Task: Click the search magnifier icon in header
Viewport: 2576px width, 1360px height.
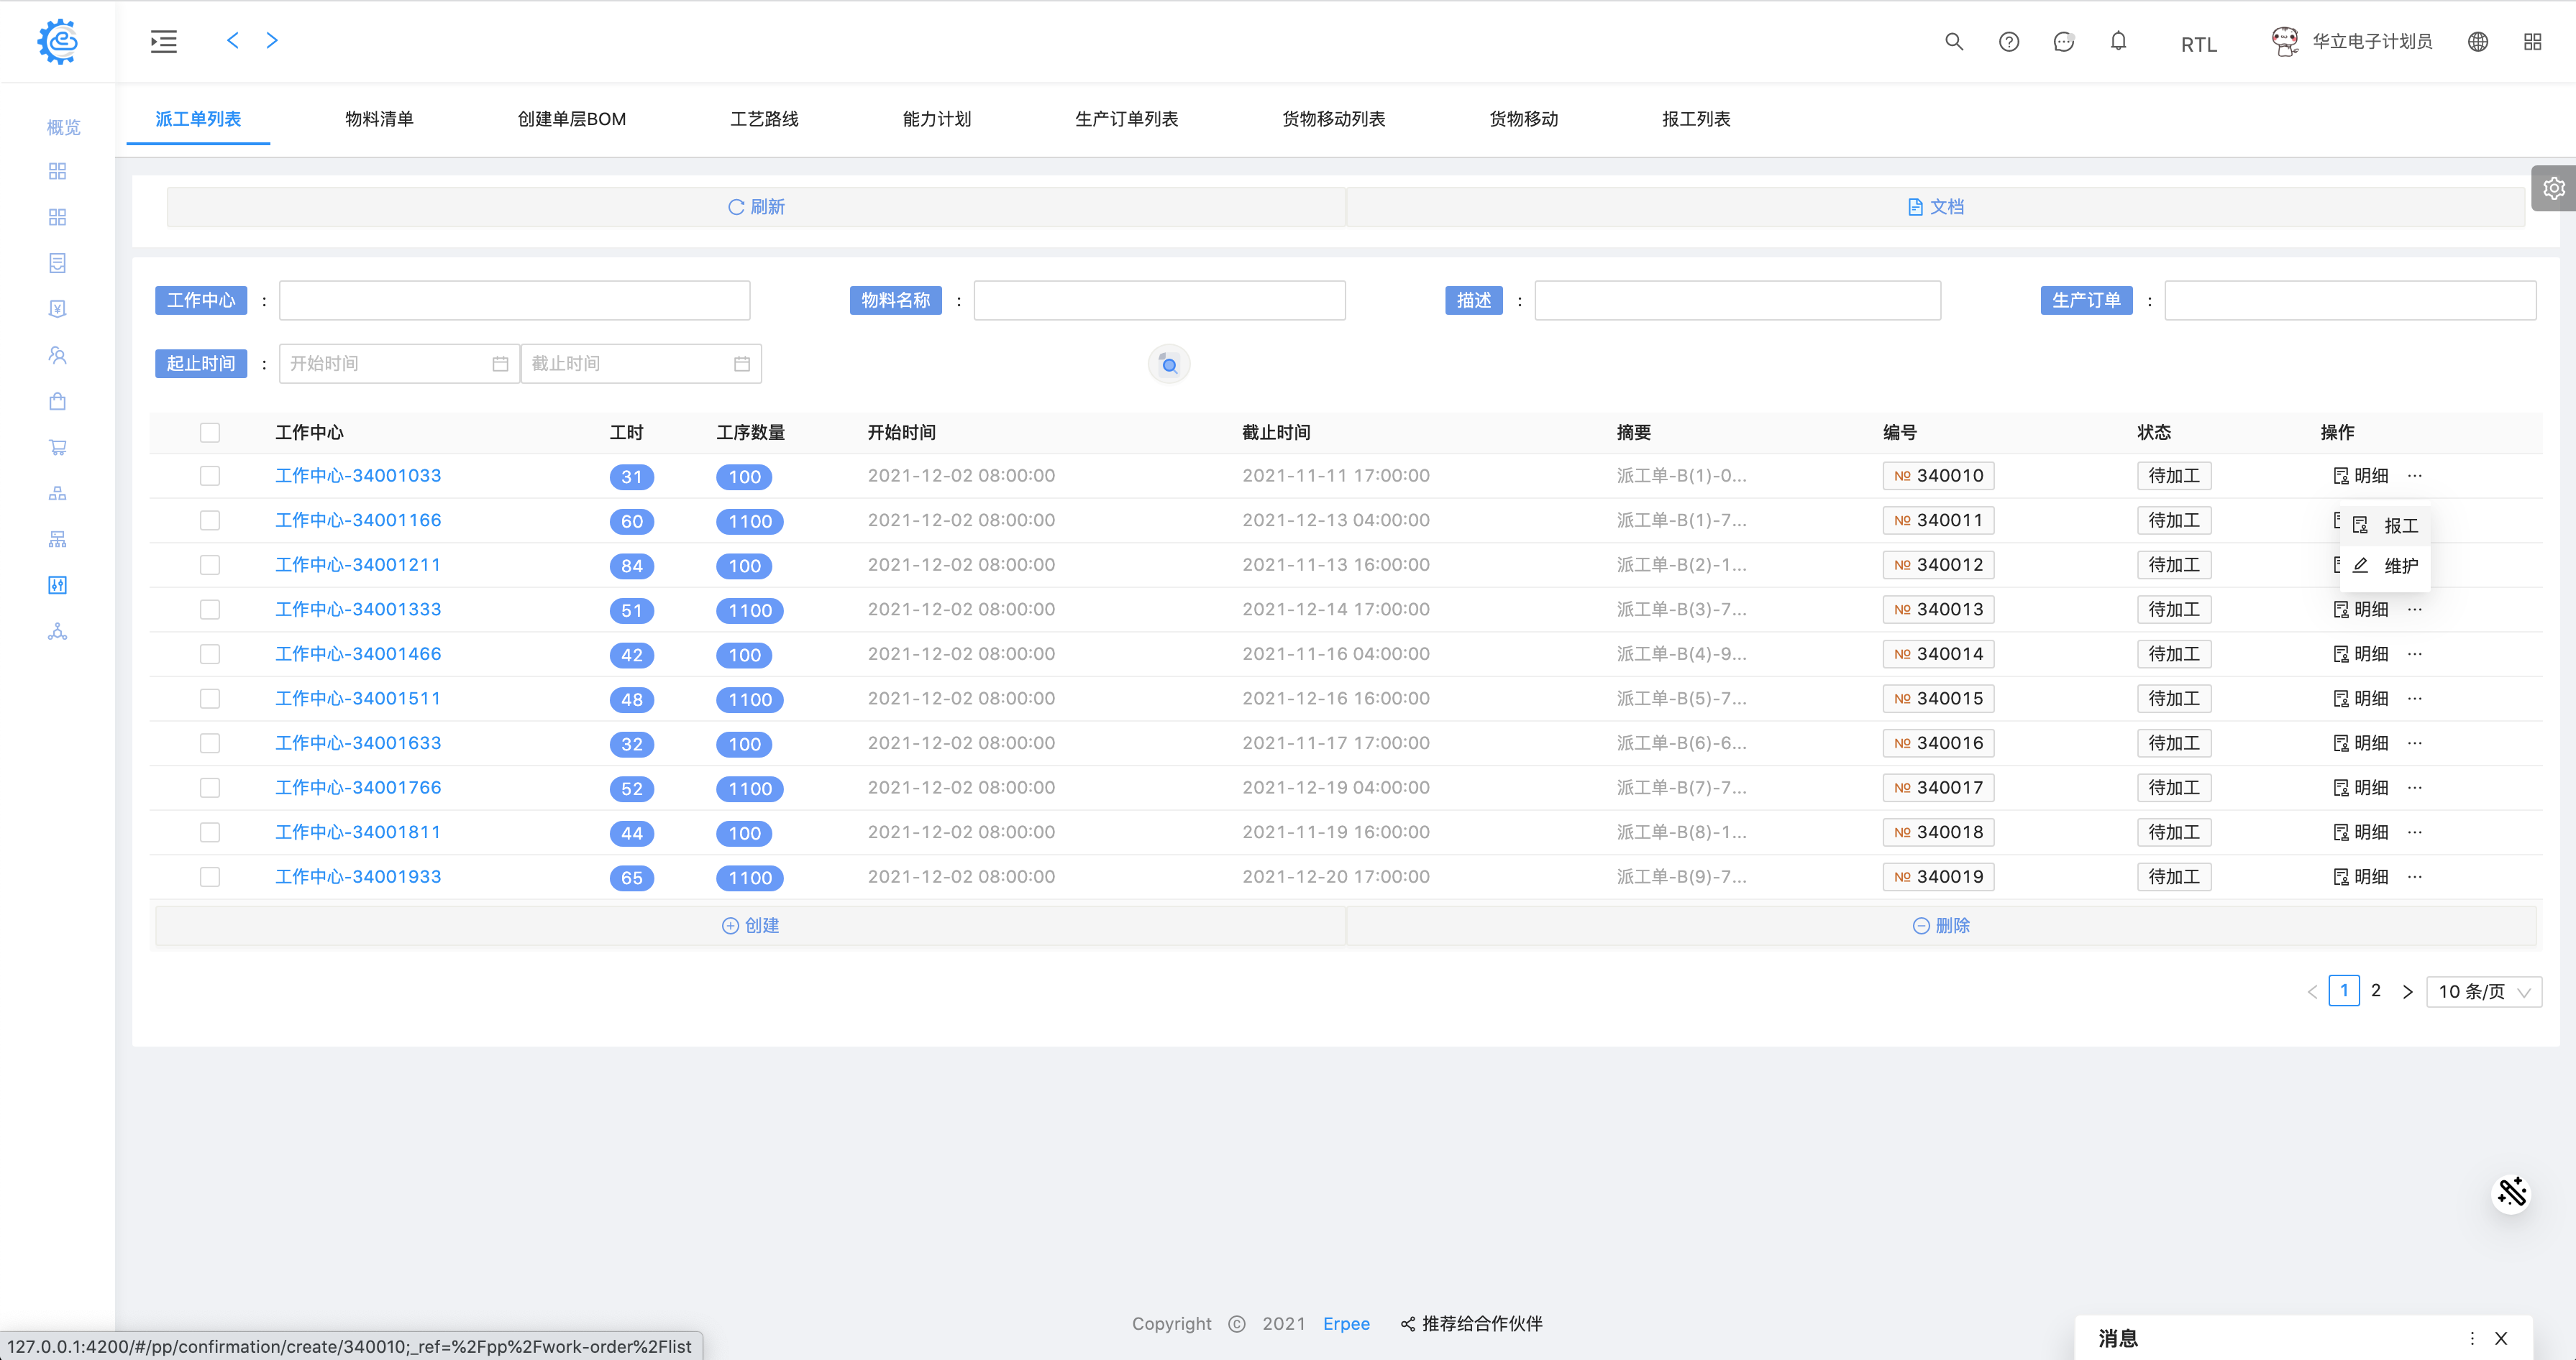Action: point(1953,42)
